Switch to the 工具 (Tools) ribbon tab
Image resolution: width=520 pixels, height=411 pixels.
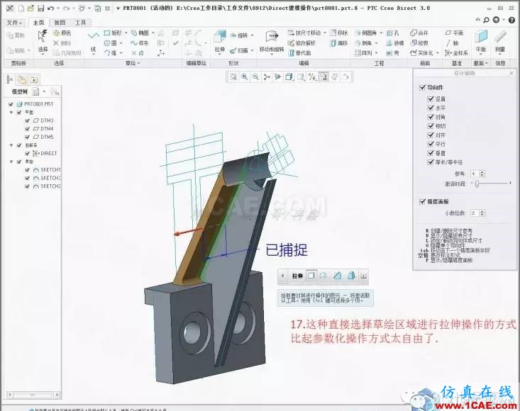coord(80,23)
